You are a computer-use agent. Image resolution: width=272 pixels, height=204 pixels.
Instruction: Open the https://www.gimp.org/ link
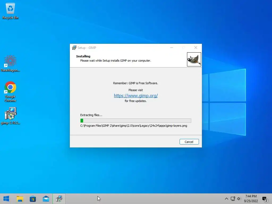point(136,96)
